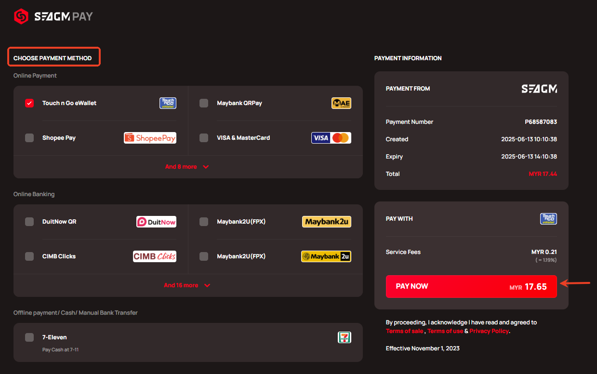Check the CIMB Clicks checkbox

(x=29, y=256)
